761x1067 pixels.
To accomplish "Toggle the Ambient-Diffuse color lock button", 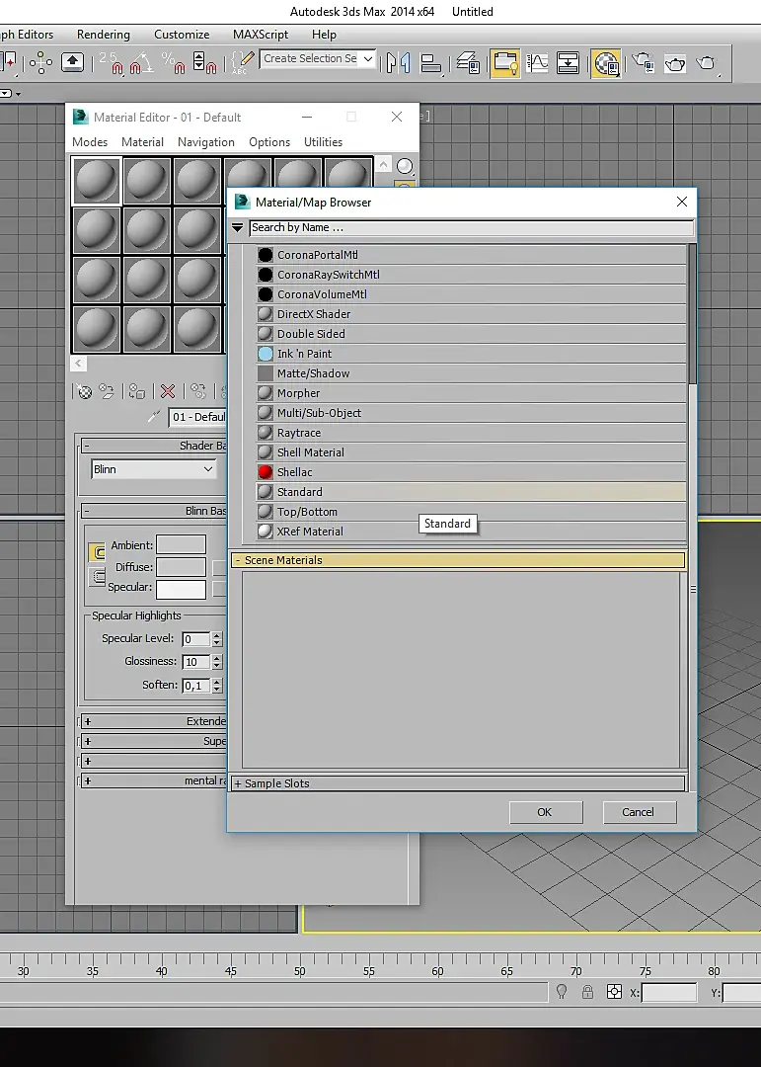I will (x=97, y=552).
